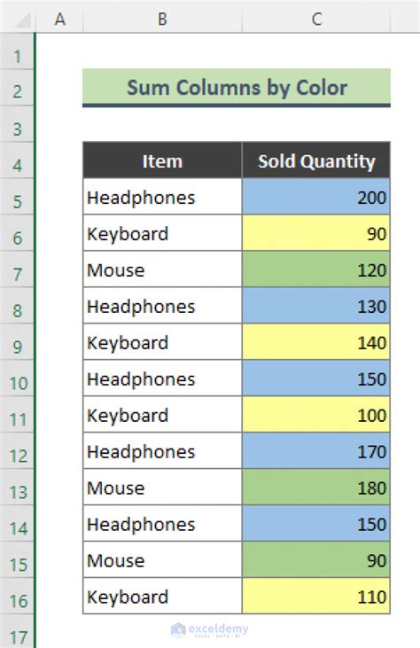Select the green cell containing 180
This screenshot has width=420, height=648.
point(316,487)
